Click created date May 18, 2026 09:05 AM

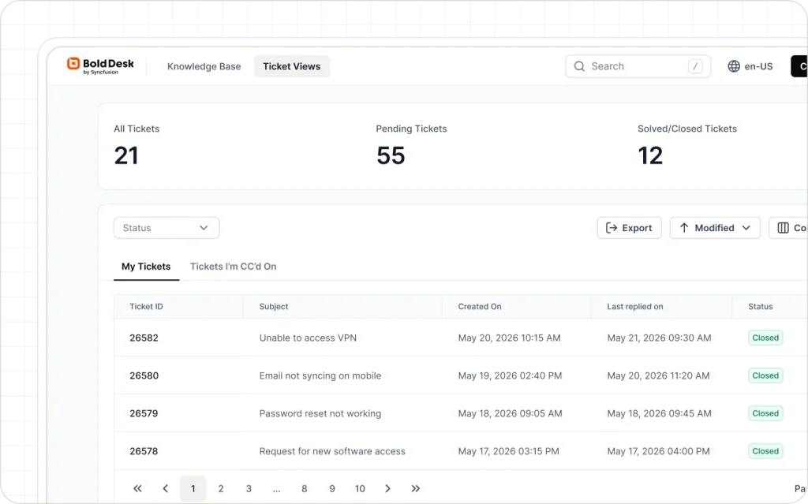click(511, 413)
